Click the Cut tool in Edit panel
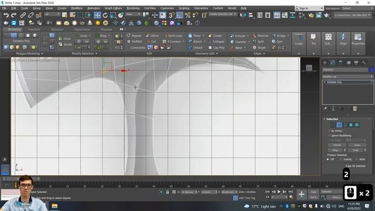The width and height of the screenshot is (375, 211). (151, 42)
